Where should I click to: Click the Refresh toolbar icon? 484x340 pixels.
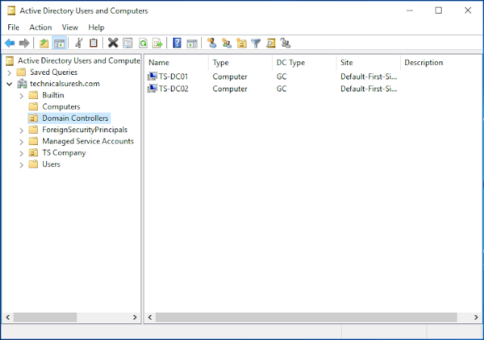click(x=143, y=43)
